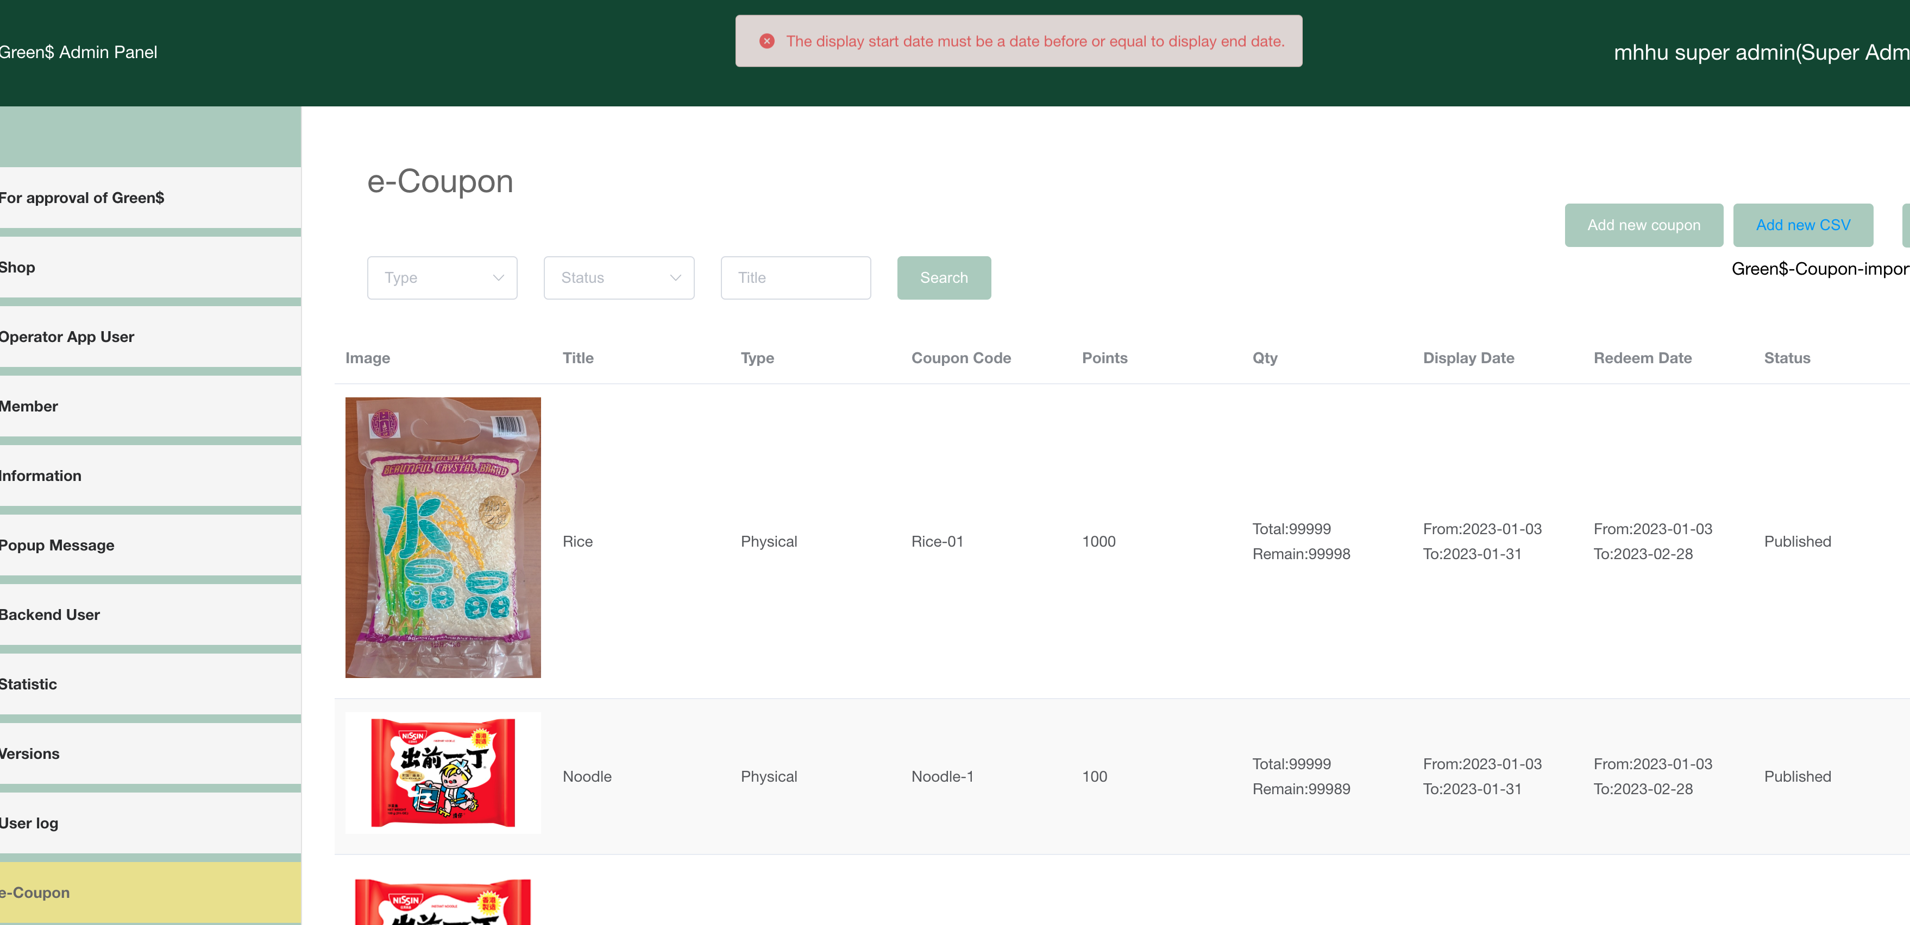Image resolution: width=1910 pixels, height=925 pixels.
Task: Open the Green$-Coupon-import template link
Action: tap(1819, 269)
